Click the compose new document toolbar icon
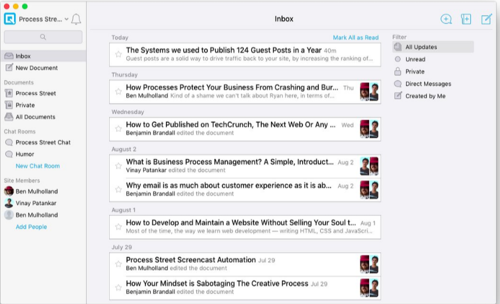Image resolution: width=500 pixels, height=304 pixels. pos(487,19)
